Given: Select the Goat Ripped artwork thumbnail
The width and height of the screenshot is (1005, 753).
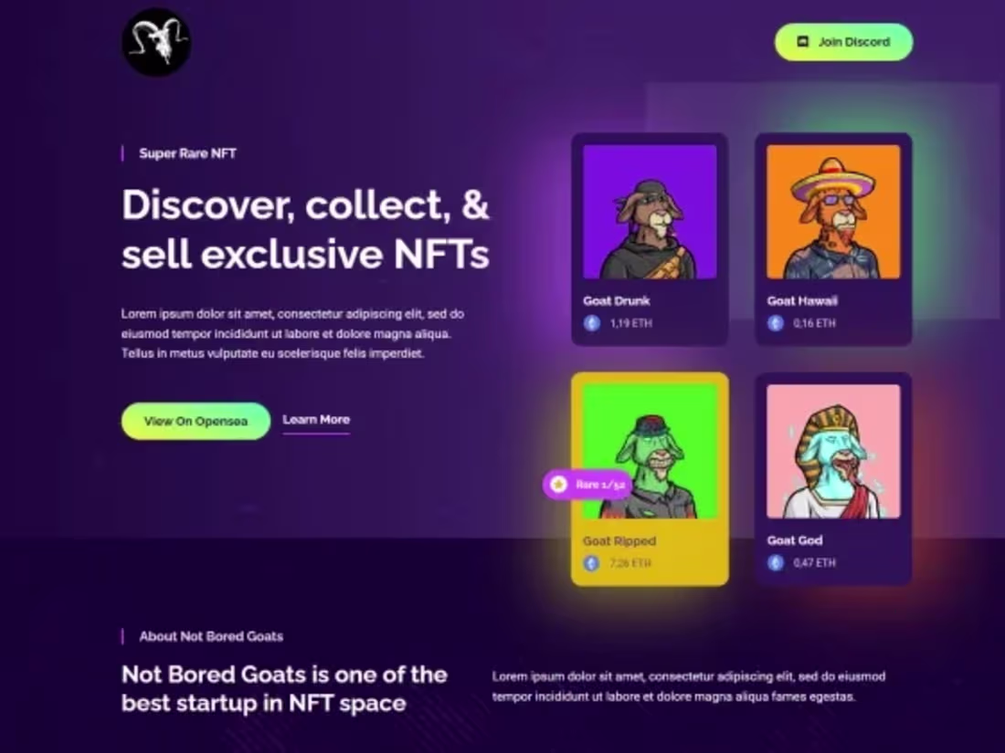Looking at the screenshot, I should [650, 452].
